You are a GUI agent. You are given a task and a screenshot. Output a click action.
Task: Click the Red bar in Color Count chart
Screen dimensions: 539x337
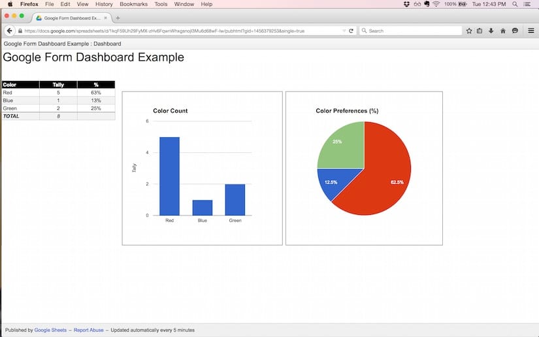pos(169,176)
